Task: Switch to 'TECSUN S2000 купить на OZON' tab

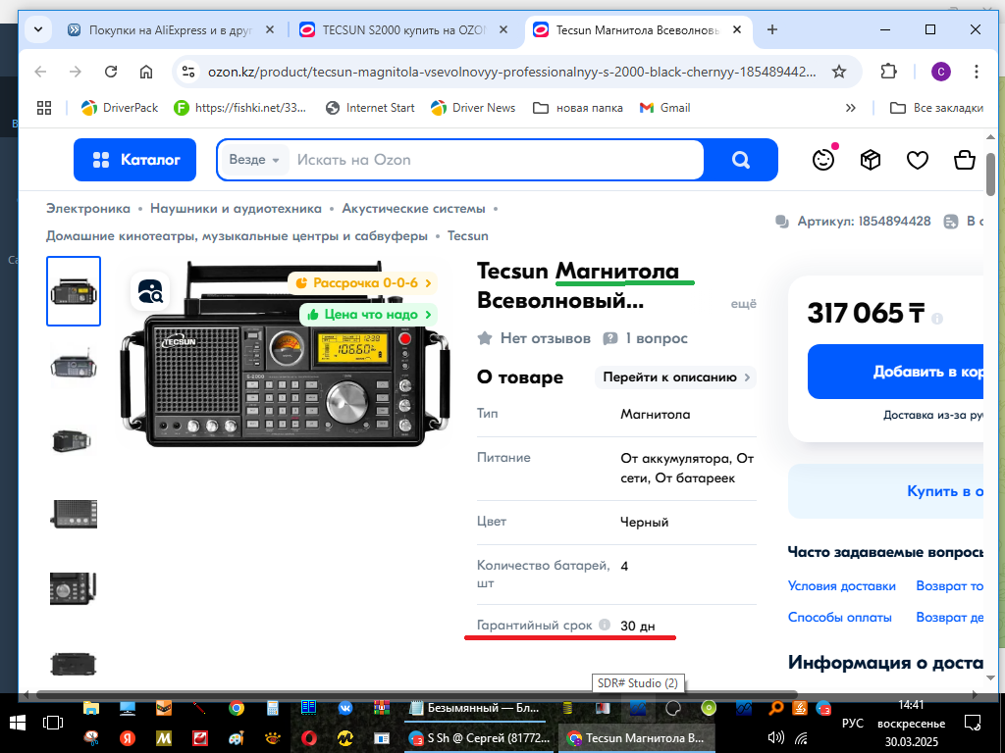Action: pos(403,30)
